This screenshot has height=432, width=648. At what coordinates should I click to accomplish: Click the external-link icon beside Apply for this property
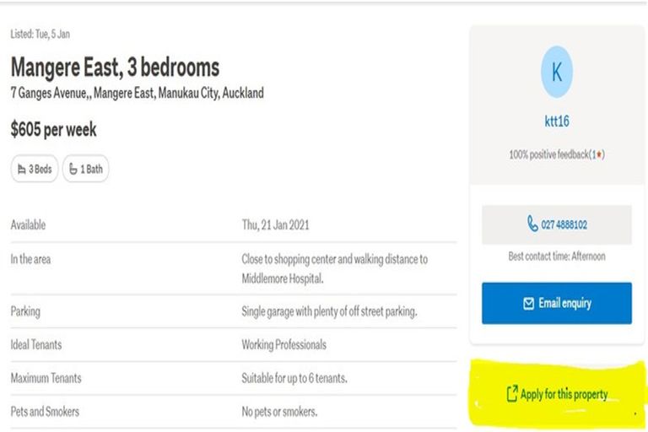click(511, 394)
